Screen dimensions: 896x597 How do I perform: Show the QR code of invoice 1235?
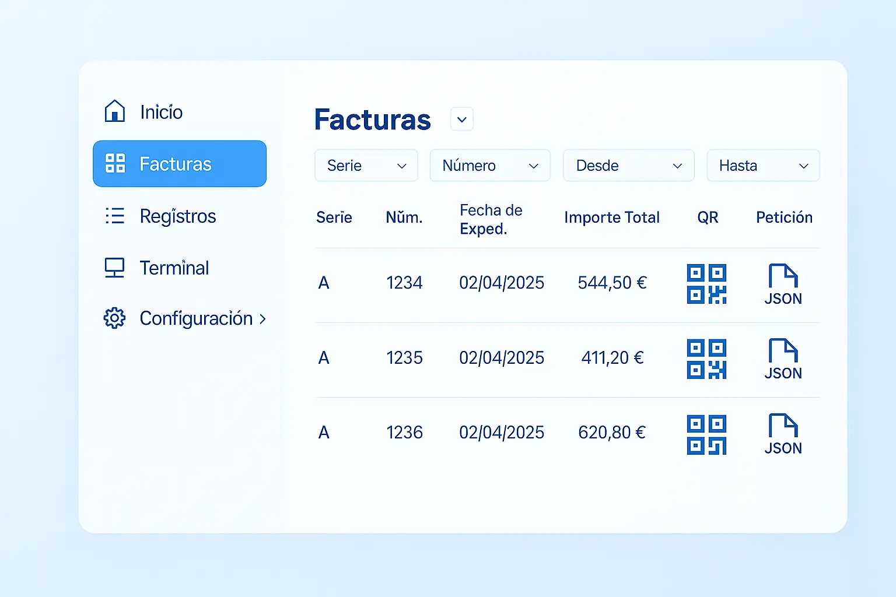706,359
